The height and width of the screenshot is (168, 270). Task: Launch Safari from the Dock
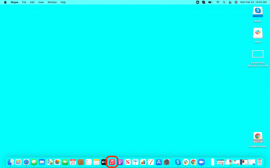26,162
